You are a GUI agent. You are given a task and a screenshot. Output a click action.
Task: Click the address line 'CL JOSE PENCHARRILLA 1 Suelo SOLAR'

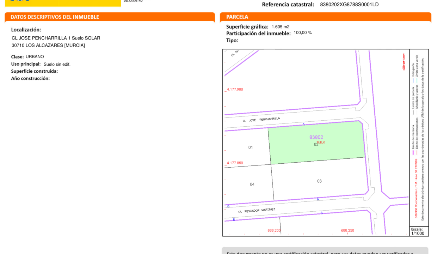pos(56,38)
